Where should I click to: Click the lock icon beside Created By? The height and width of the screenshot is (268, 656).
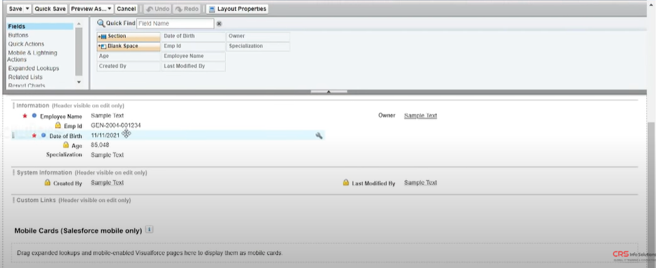click(47, 183)
